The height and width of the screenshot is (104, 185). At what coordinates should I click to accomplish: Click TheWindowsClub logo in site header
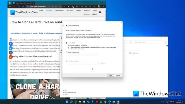click(x=24, y=12)
